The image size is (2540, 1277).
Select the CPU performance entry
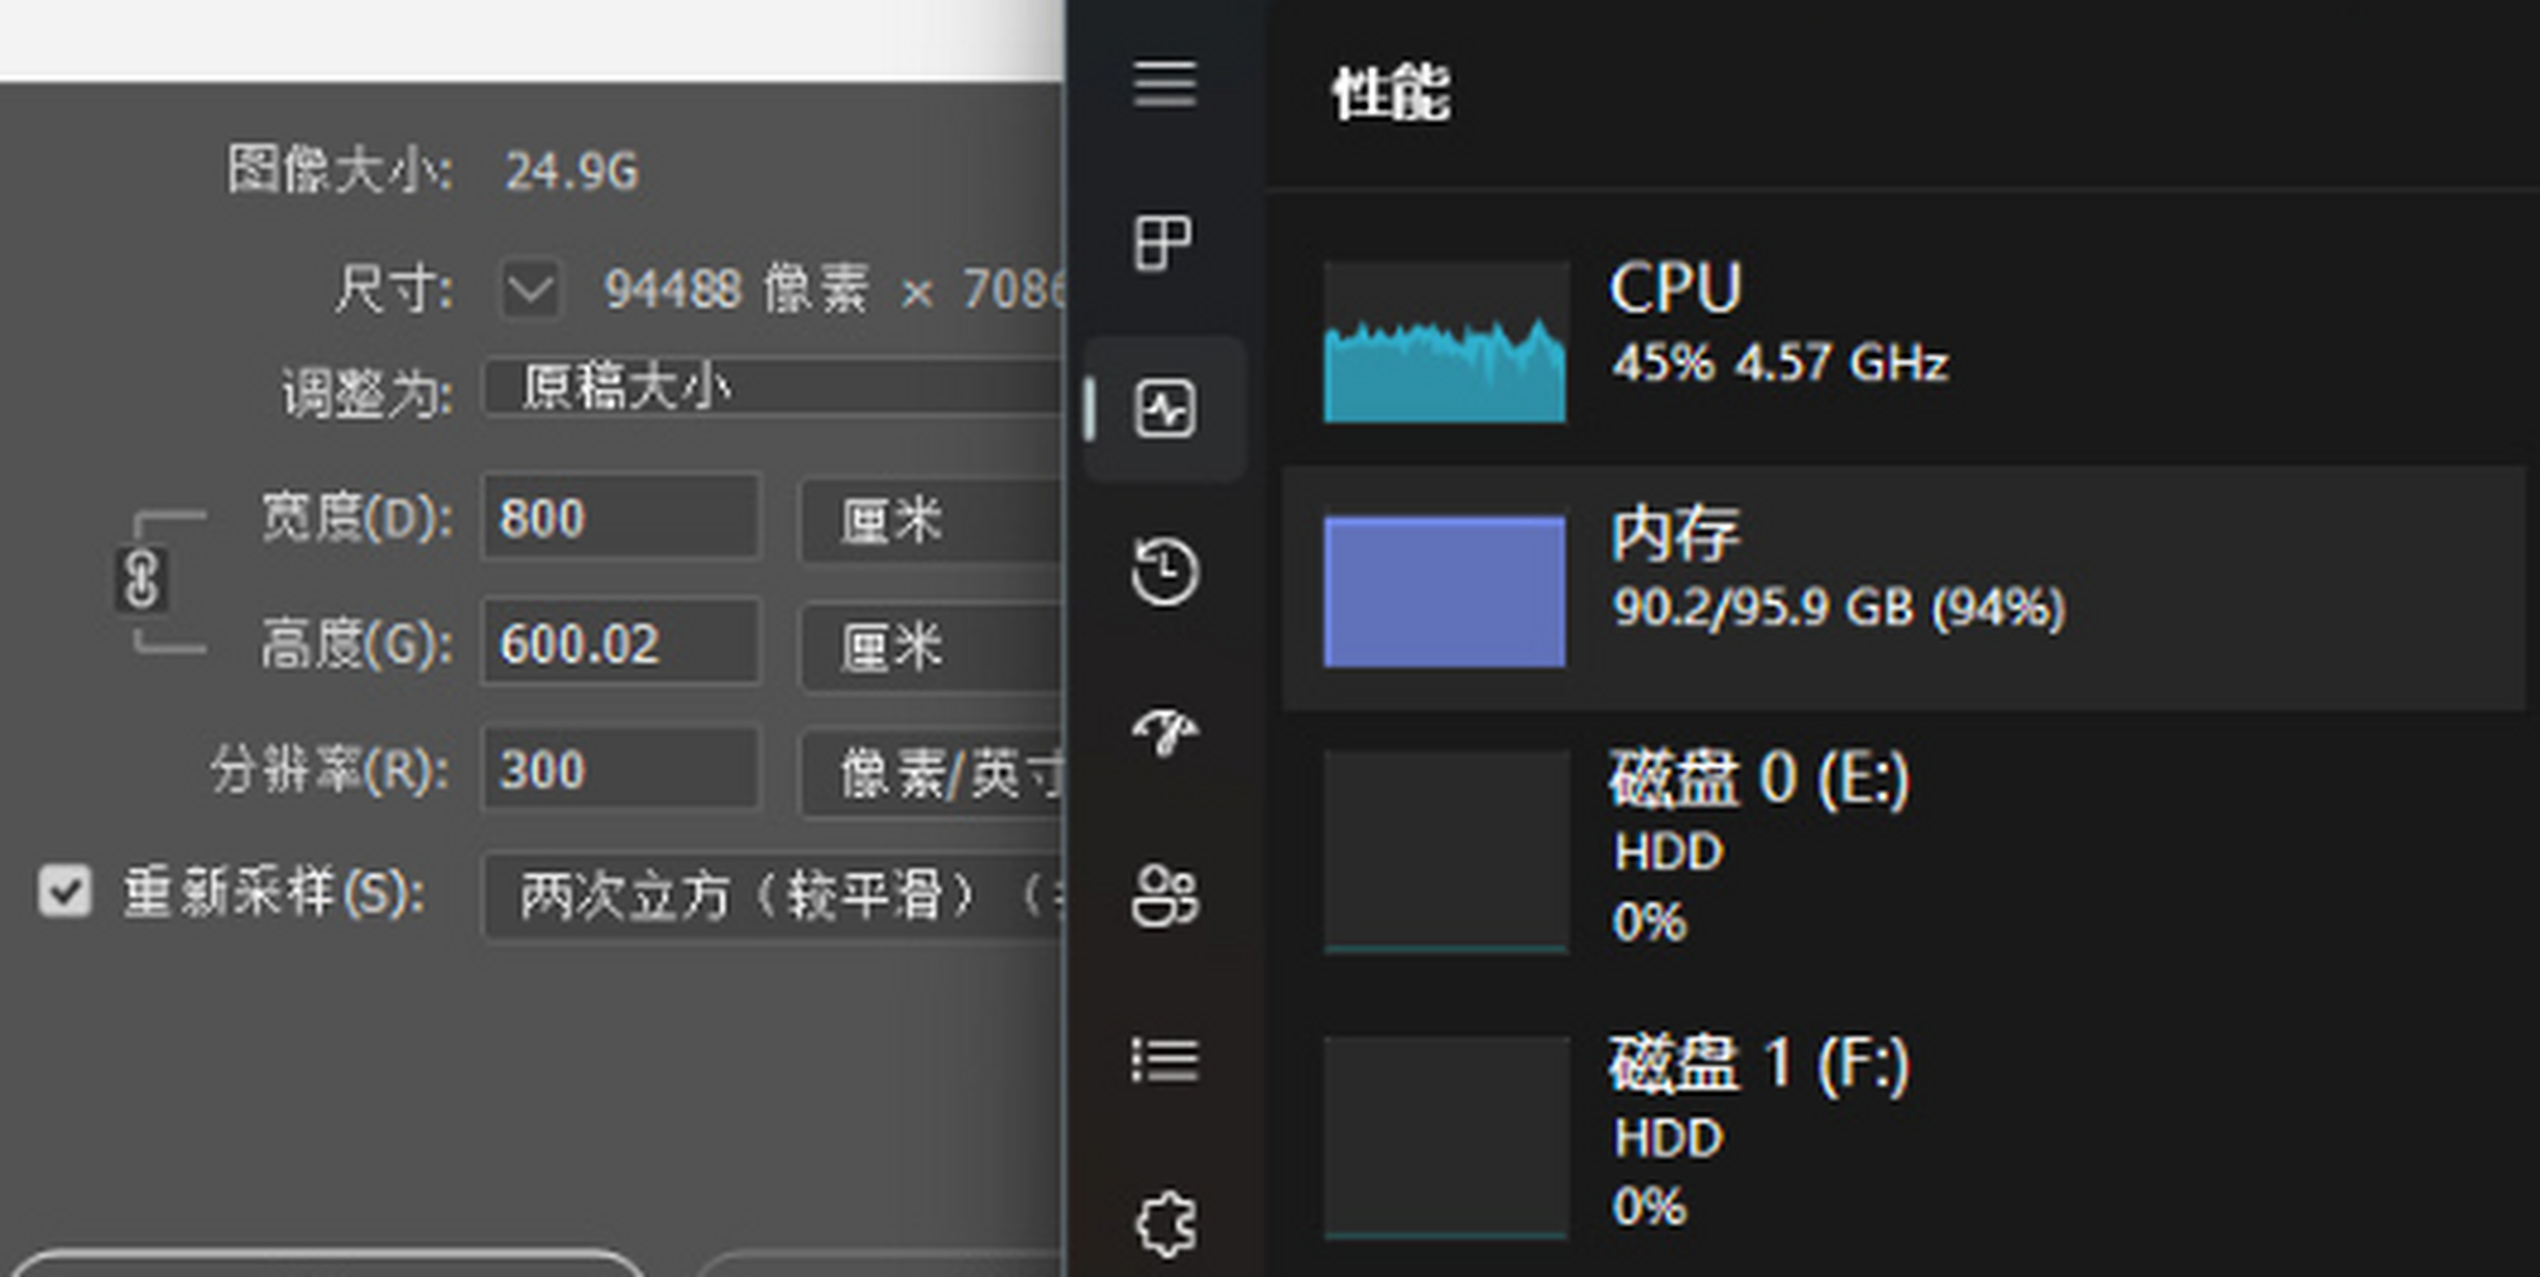coord(1904,342)
